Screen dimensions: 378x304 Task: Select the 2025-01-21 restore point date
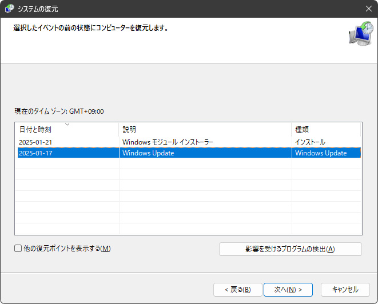click(35, 142)
